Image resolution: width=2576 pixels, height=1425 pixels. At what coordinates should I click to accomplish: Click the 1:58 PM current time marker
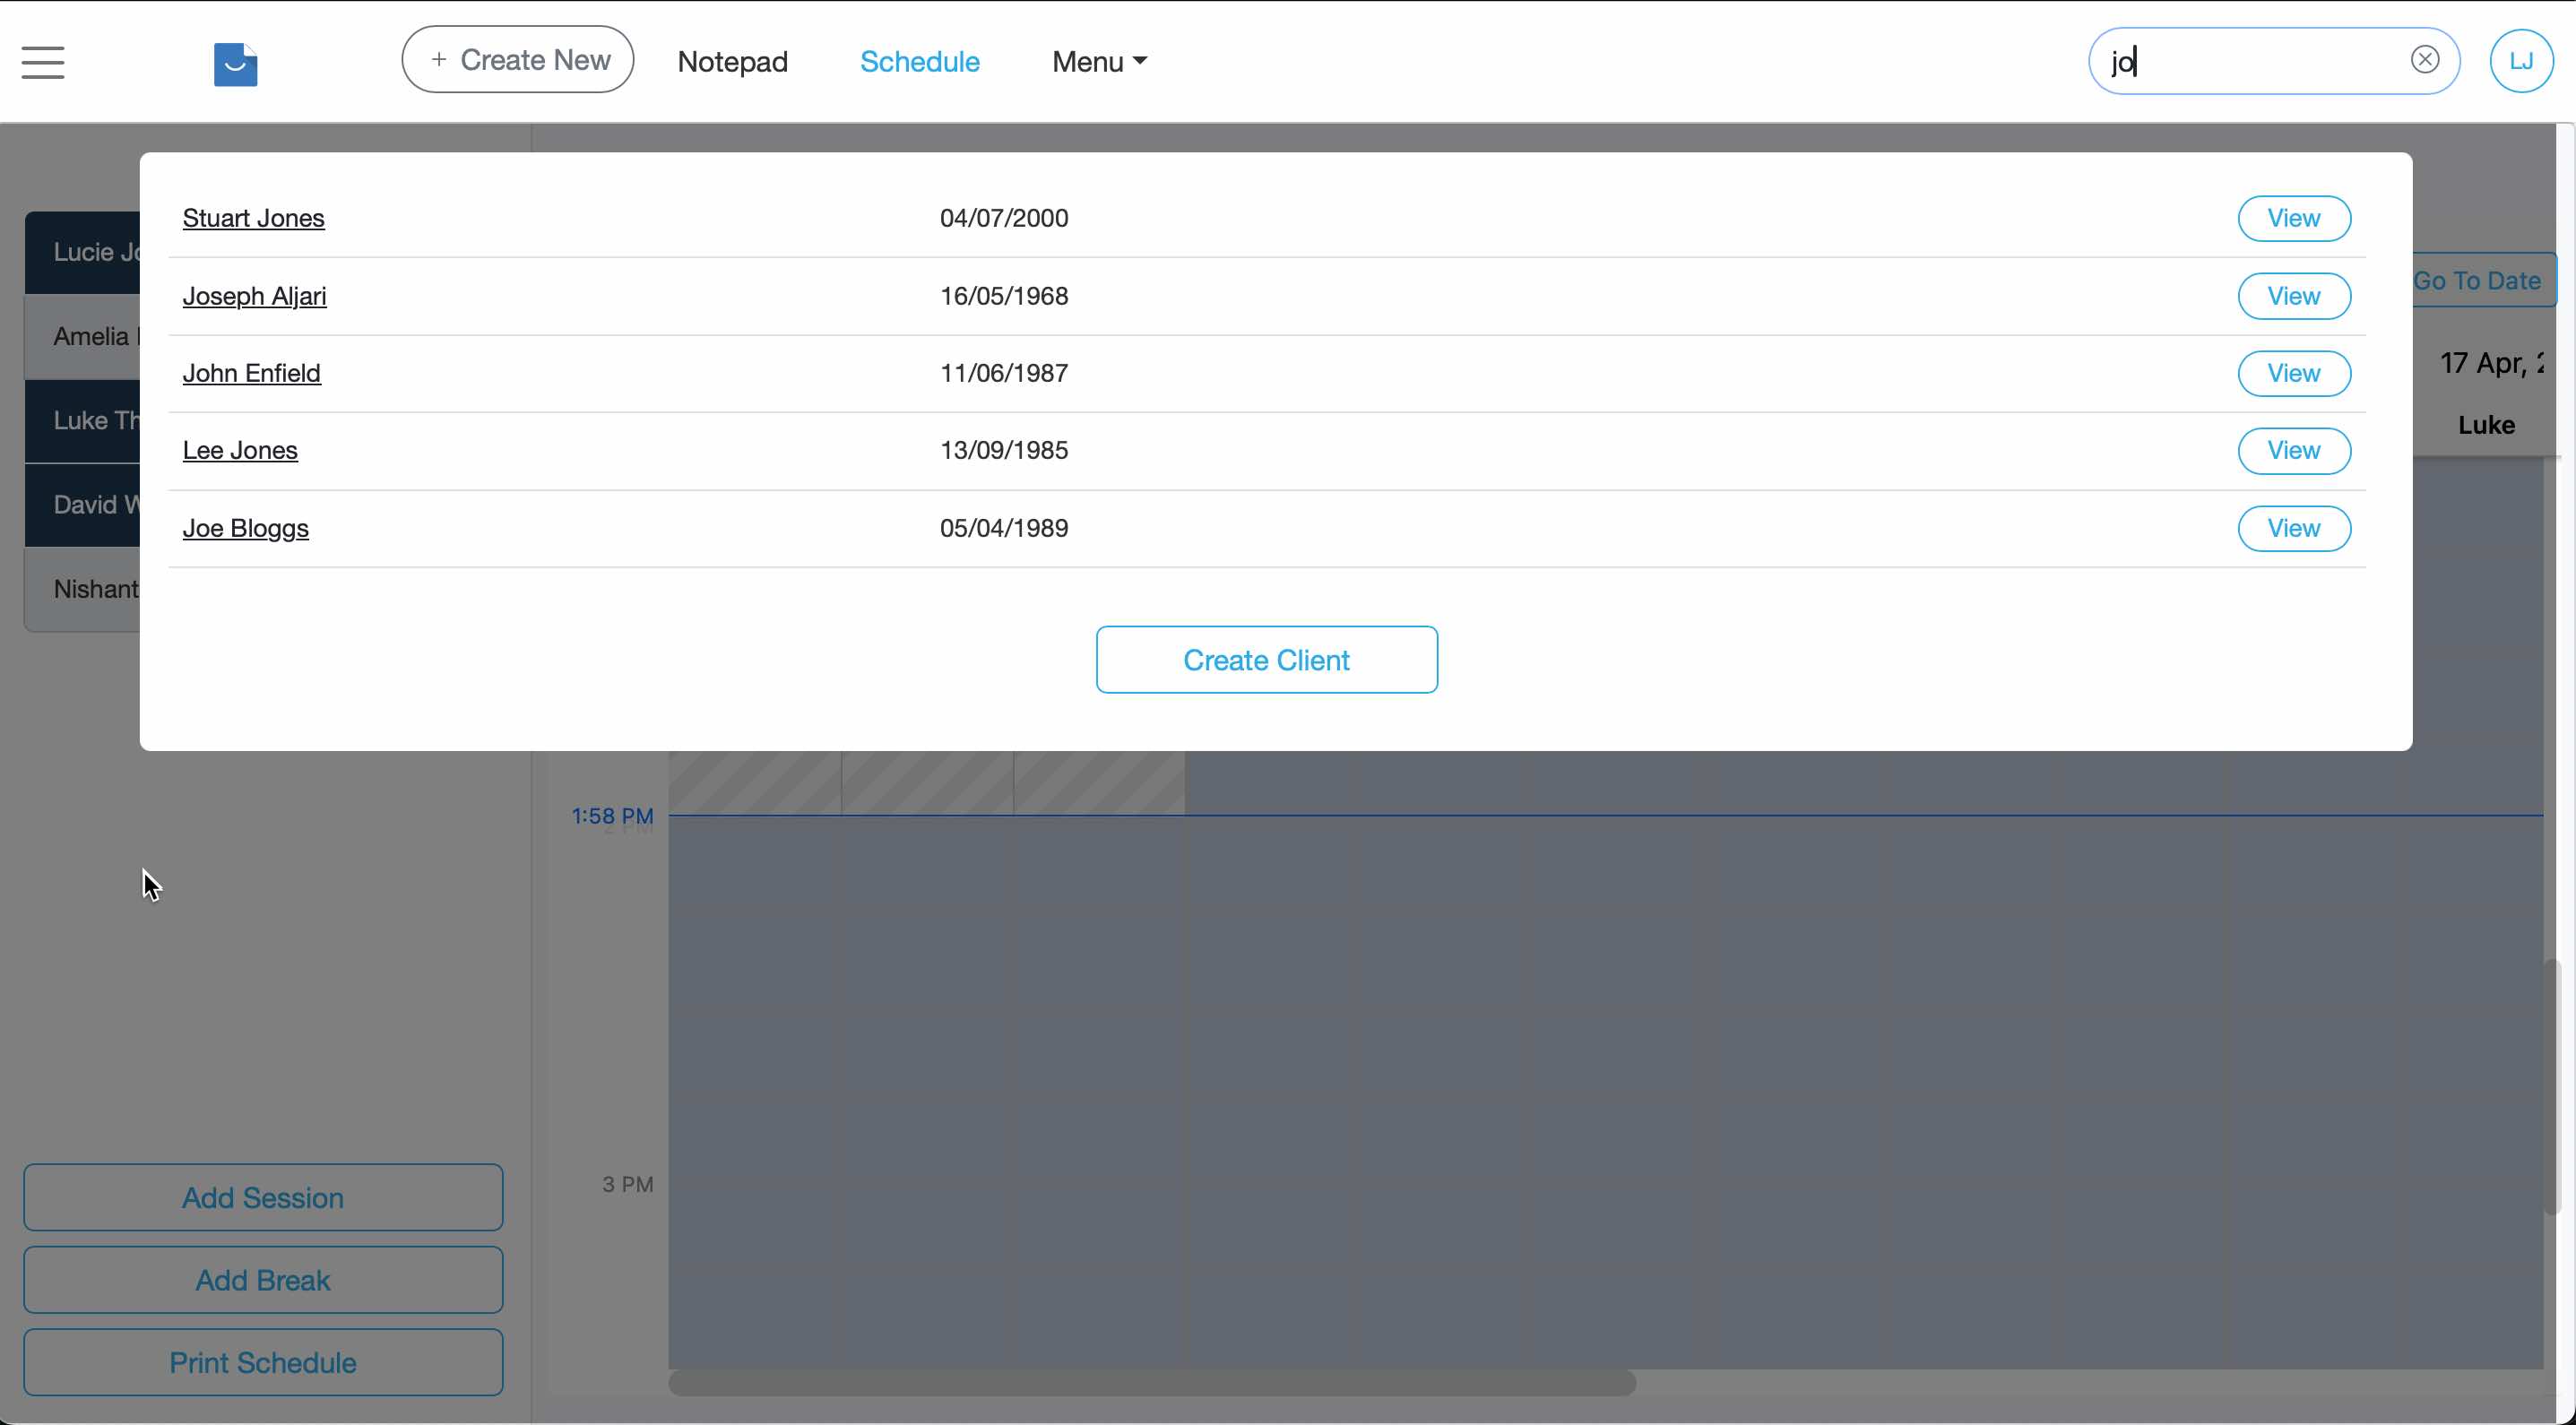click(612, 816)
